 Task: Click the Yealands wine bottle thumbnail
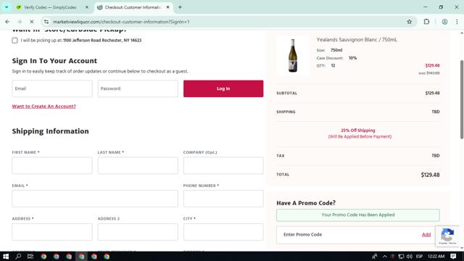(293, 55)
